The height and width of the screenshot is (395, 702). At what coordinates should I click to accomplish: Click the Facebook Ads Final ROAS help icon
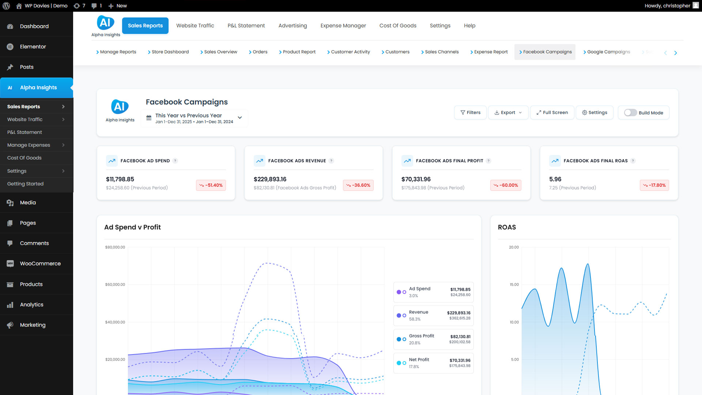pos(633,161)
